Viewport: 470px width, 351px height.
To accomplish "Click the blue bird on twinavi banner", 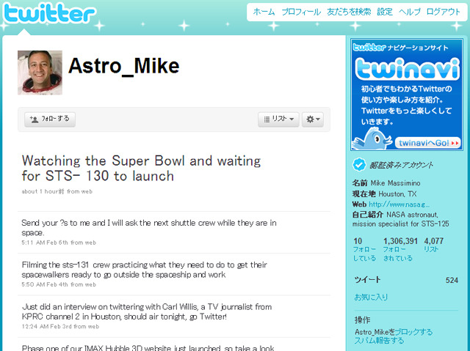I will pyautogui.click(x=372, y=138).
